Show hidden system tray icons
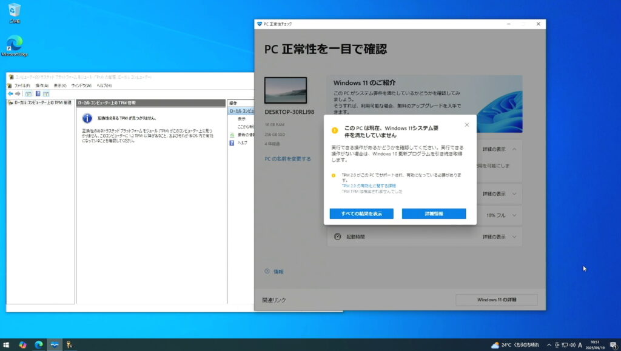The width and height of the screenshot is (621, 351). tap(548, 345)
